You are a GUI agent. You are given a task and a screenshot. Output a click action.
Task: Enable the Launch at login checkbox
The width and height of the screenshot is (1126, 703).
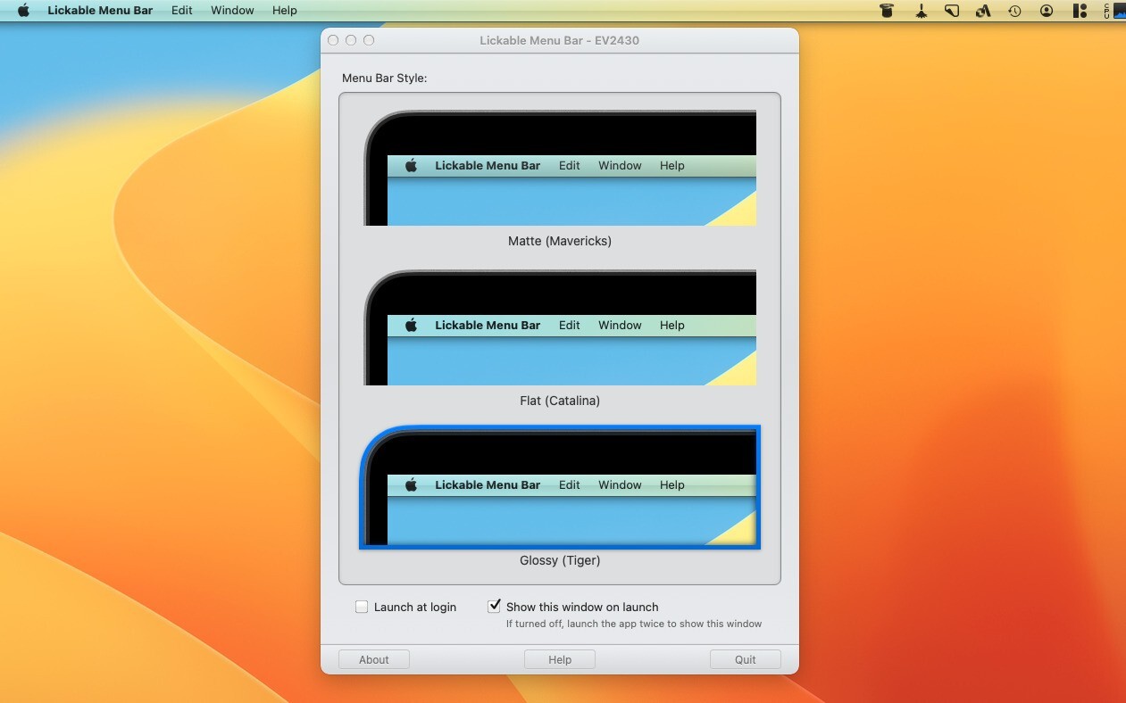point(362,607)
